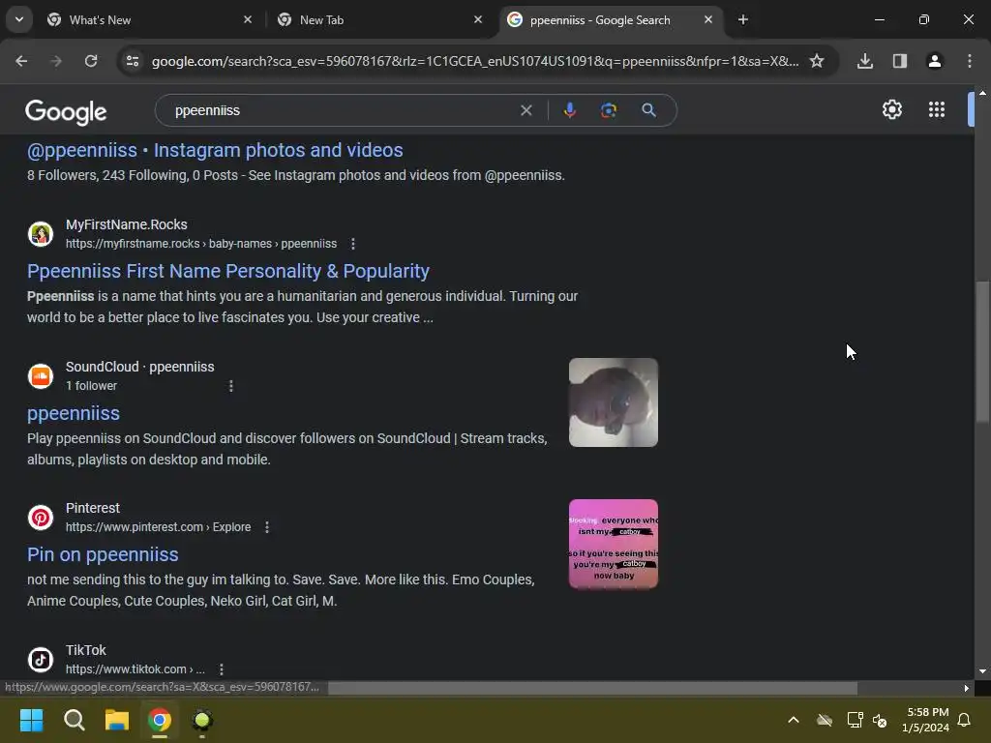The image size is (991, 743).
Task: Click the MyFirstName.Rocks site favicon
Action: tap(41, 234)
